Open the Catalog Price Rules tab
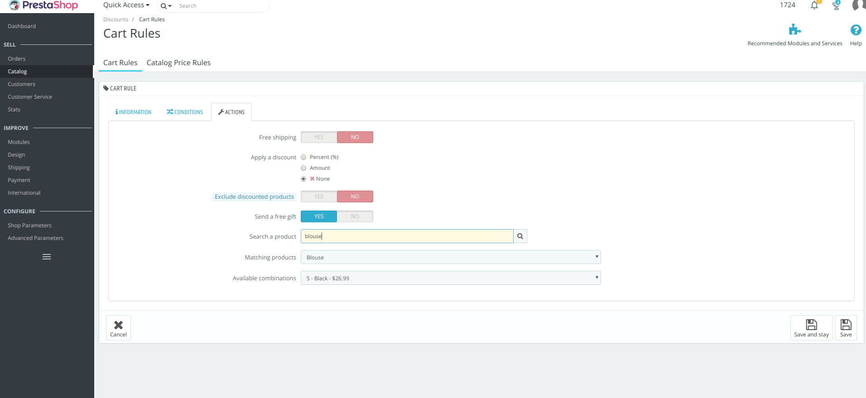This screenshot has width=866, height=398. coord(178,62)
